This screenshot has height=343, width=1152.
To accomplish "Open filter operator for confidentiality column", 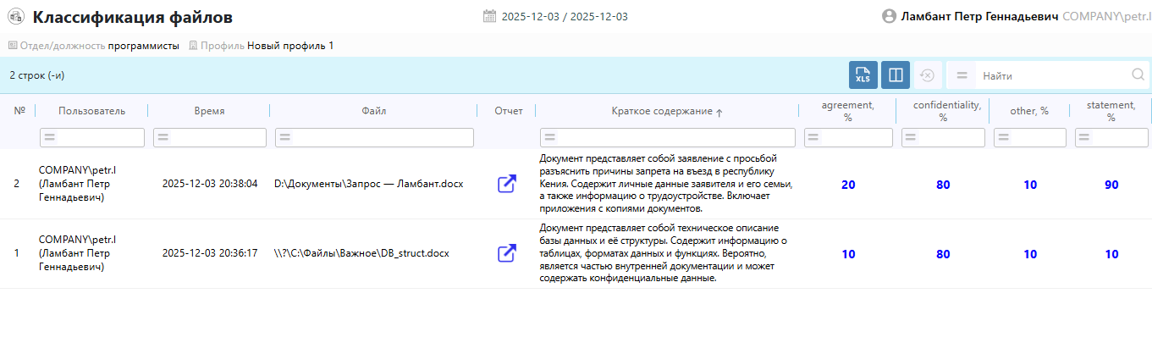I will pyautogui.click(x=911, y=137).
